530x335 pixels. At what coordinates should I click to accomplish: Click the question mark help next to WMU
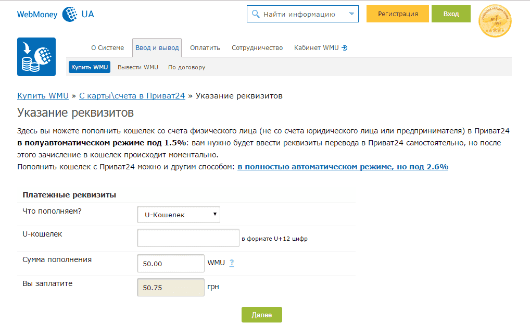232,263
